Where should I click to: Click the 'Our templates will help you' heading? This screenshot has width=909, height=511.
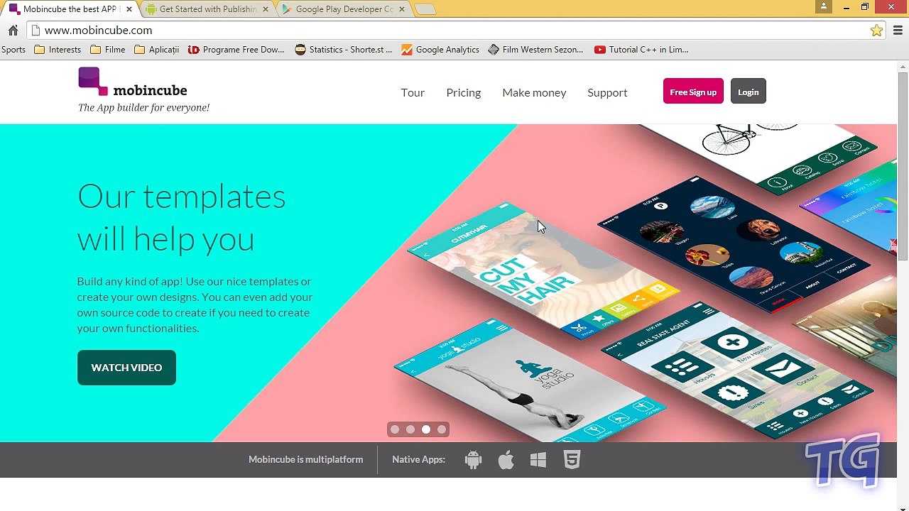(x=181, y=218)
